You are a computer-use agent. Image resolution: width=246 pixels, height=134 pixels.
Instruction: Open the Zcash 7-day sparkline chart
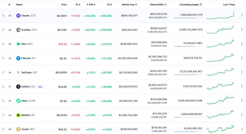pyautogui.click(x=220, y=129)
